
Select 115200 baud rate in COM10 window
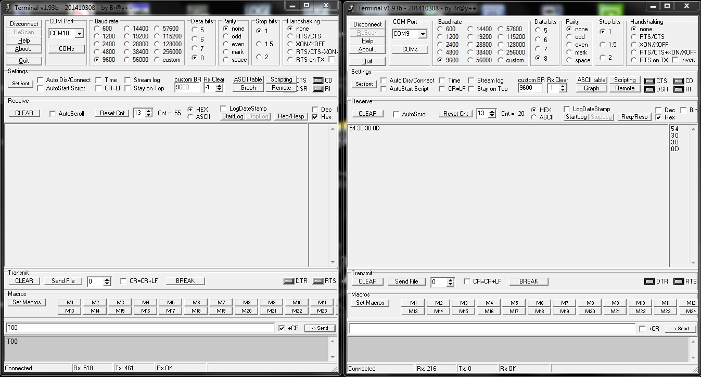coord(158,36)
